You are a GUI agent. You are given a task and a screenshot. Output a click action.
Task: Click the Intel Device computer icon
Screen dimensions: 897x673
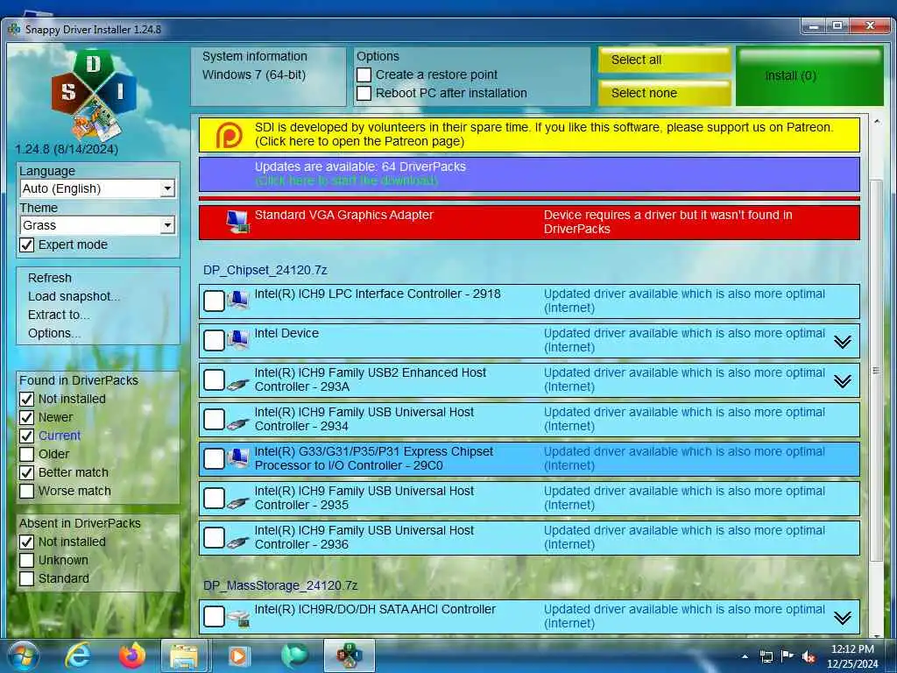(x=237, y=339)
